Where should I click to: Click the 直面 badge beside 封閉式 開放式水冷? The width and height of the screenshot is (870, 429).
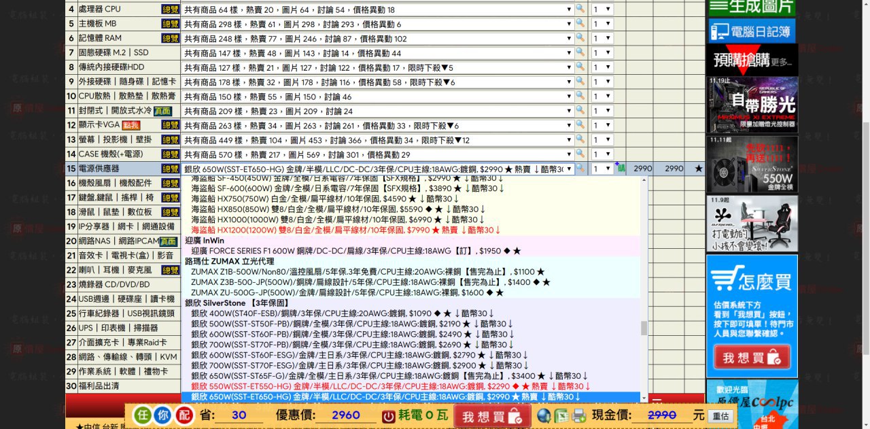click(162, 111)
